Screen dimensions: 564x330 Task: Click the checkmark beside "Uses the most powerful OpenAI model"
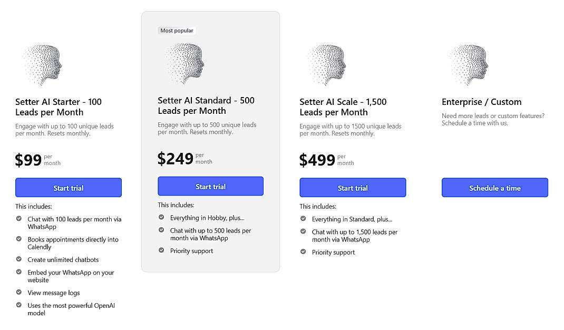pyautogui.click(x=18, y=305)
